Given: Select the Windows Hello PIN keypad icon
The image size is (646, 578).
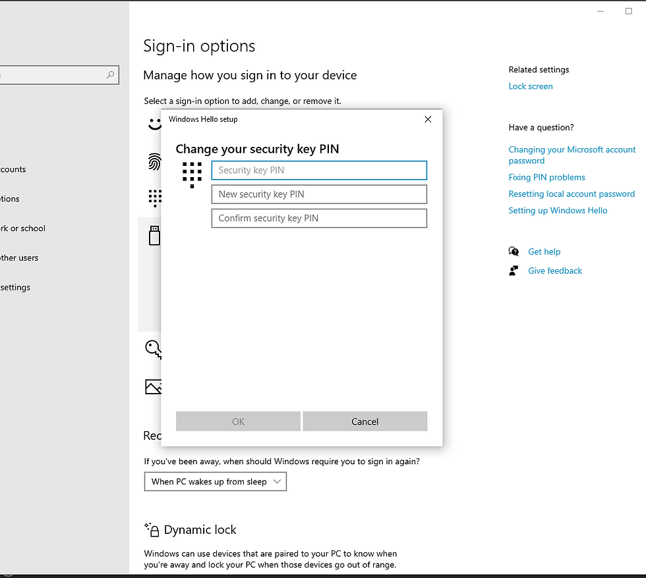Looking at the screenshot, I should [x=155, y=198].
